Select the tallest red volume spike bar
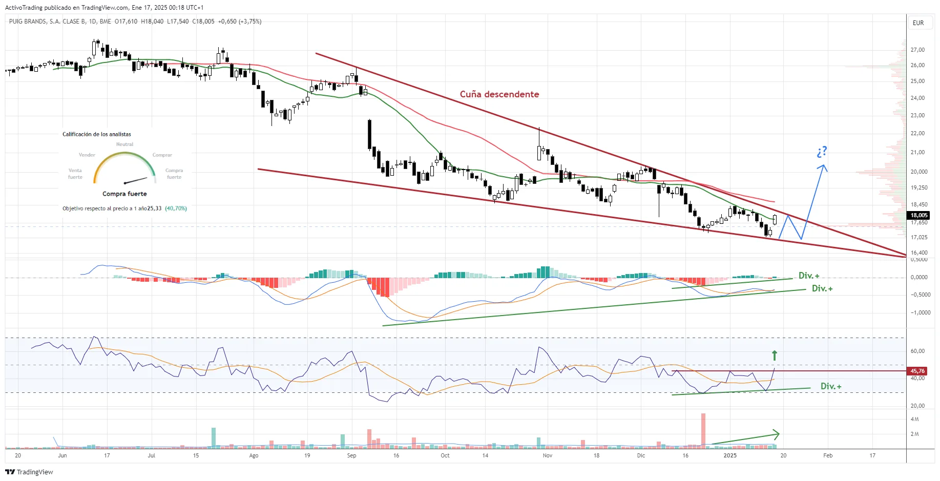The image size is (940, 481). pos(703,429)
